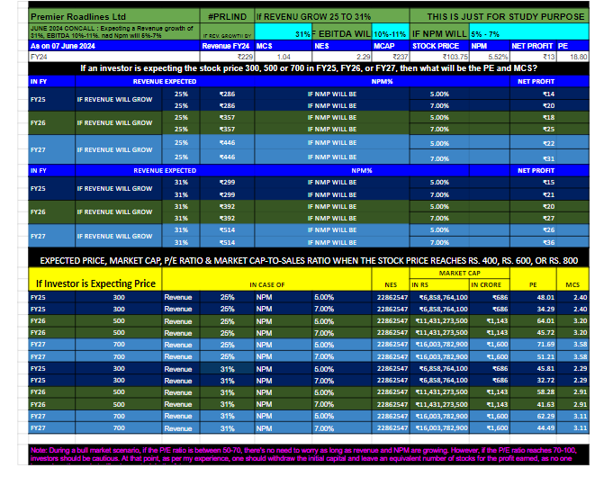Click the PE value '34.29'
Viewport: 613px width, 477px height.
[x=533, y=309]
